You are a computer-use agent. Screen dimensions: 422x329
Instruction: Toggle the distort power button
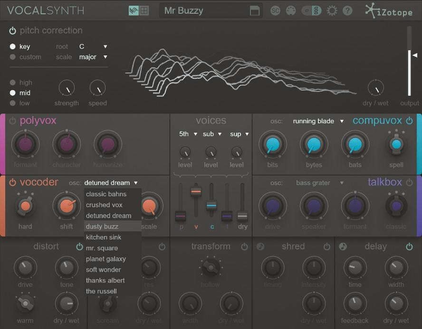79,247
